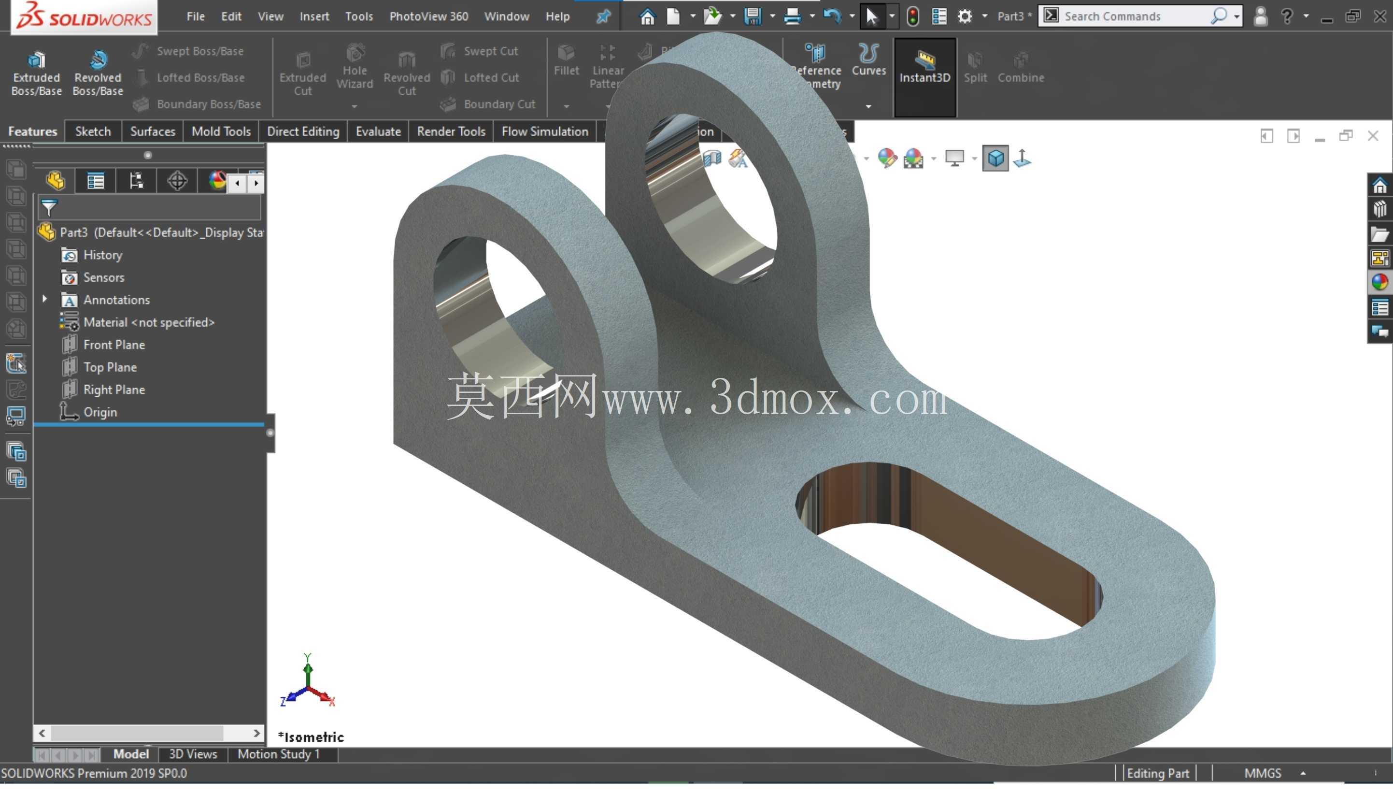
Task: Expand the Fillet dropdown arrow
Action: 566,106
